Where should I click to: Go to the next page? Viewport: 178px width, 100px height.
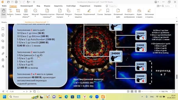(x=27, y=91)
